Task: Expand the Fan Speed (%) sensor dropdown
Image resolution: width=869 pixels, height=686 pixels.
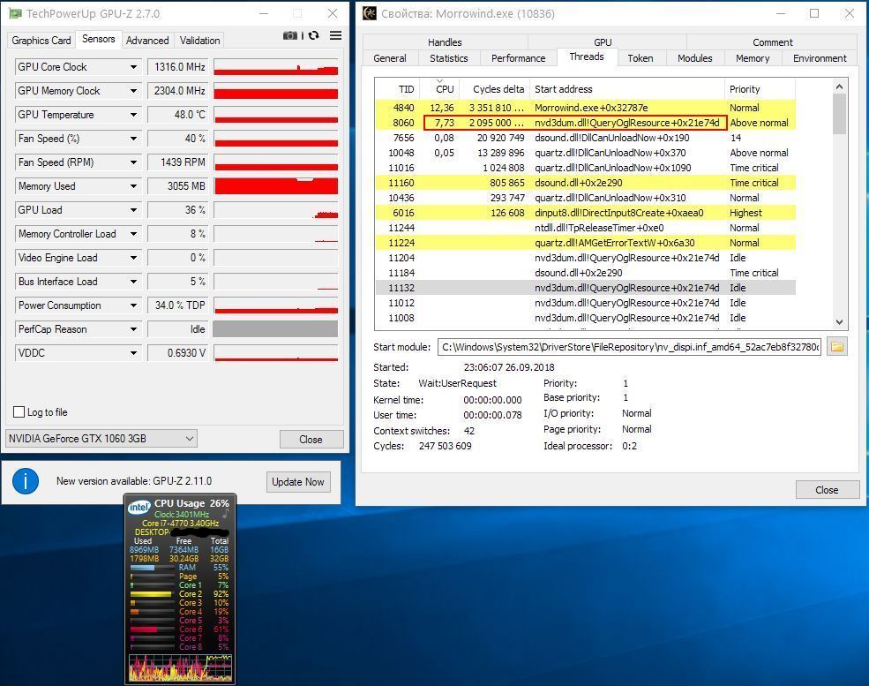Action: (x=133, y=139)
